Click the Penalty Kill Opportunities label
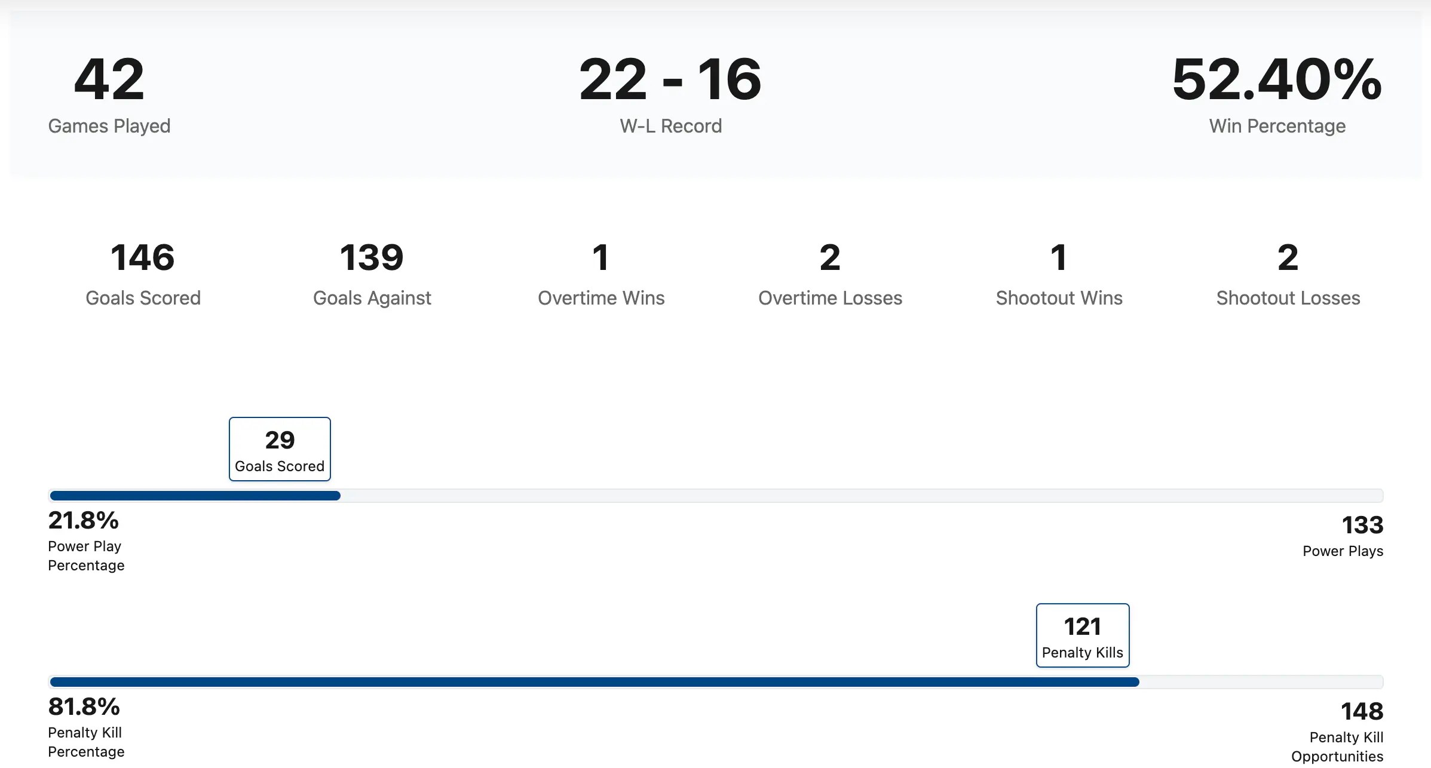 [x=1338, y=747]
